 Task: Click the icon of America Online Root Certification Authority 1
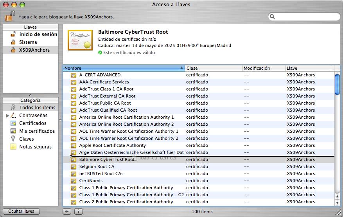pos(74,118)
